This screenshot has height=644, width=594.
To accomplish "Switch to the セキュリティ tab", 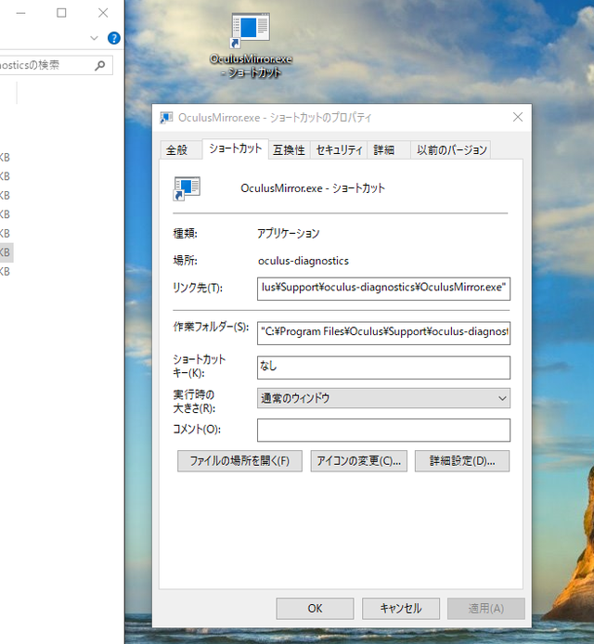I will 339,150.
